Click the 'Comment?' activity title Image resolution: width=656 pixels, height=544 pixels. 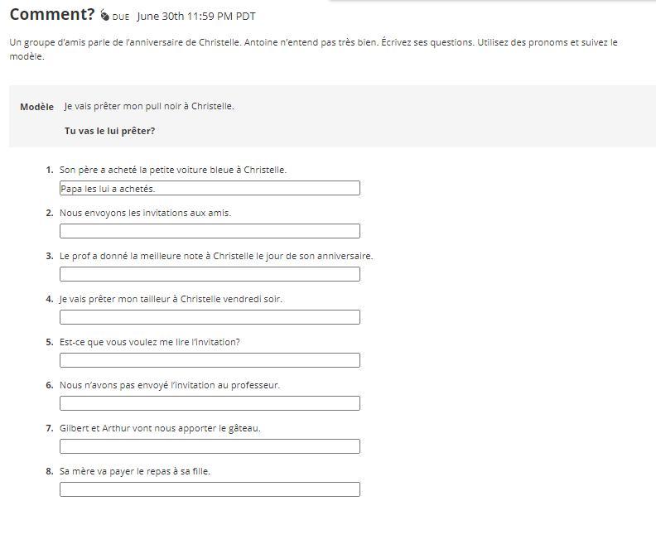(52, 14)
